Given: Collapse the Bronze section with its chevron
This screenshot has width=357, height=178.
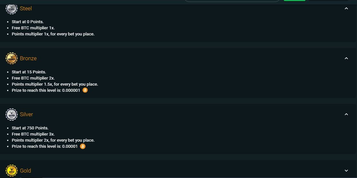Looking at the screenshot, I should 346,59.
